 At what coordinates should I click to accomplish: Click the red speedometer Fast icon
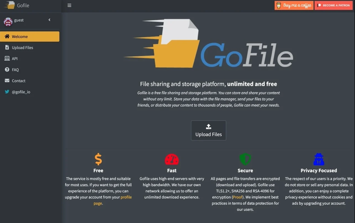[172, 159]
